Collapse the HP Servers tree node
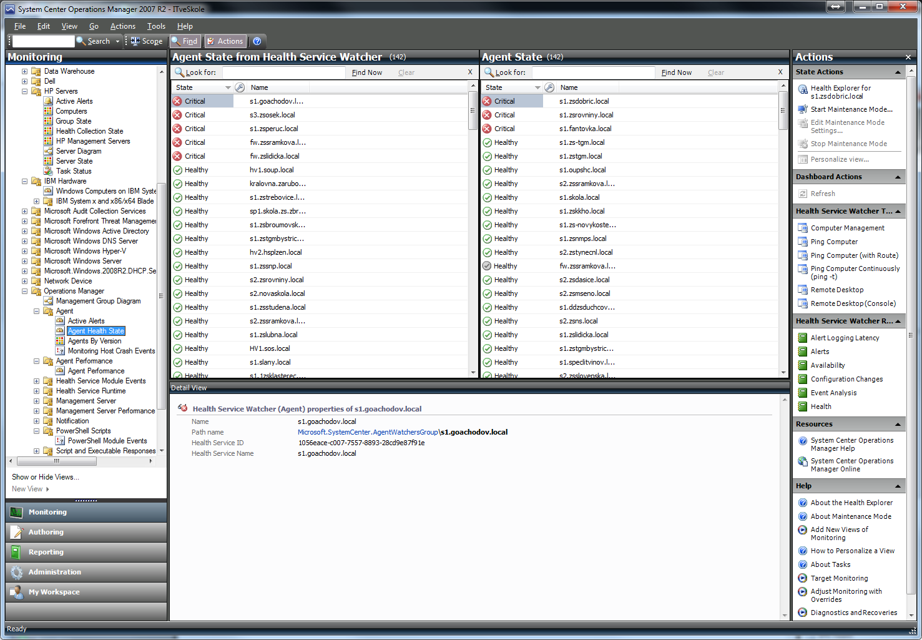 tap(25, 91)
